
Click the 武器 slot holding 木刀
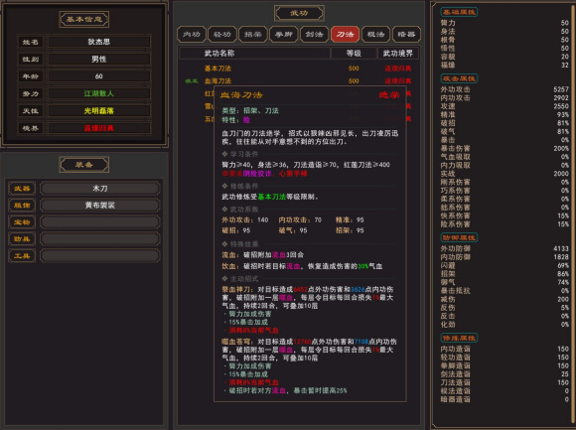pyautogui.click(x=100, y=189)
